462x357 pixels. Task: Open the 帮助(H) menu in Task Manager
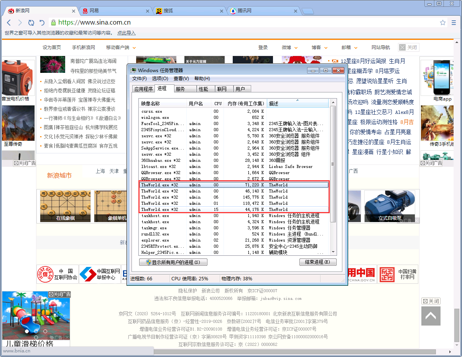[x=202, y=79]
